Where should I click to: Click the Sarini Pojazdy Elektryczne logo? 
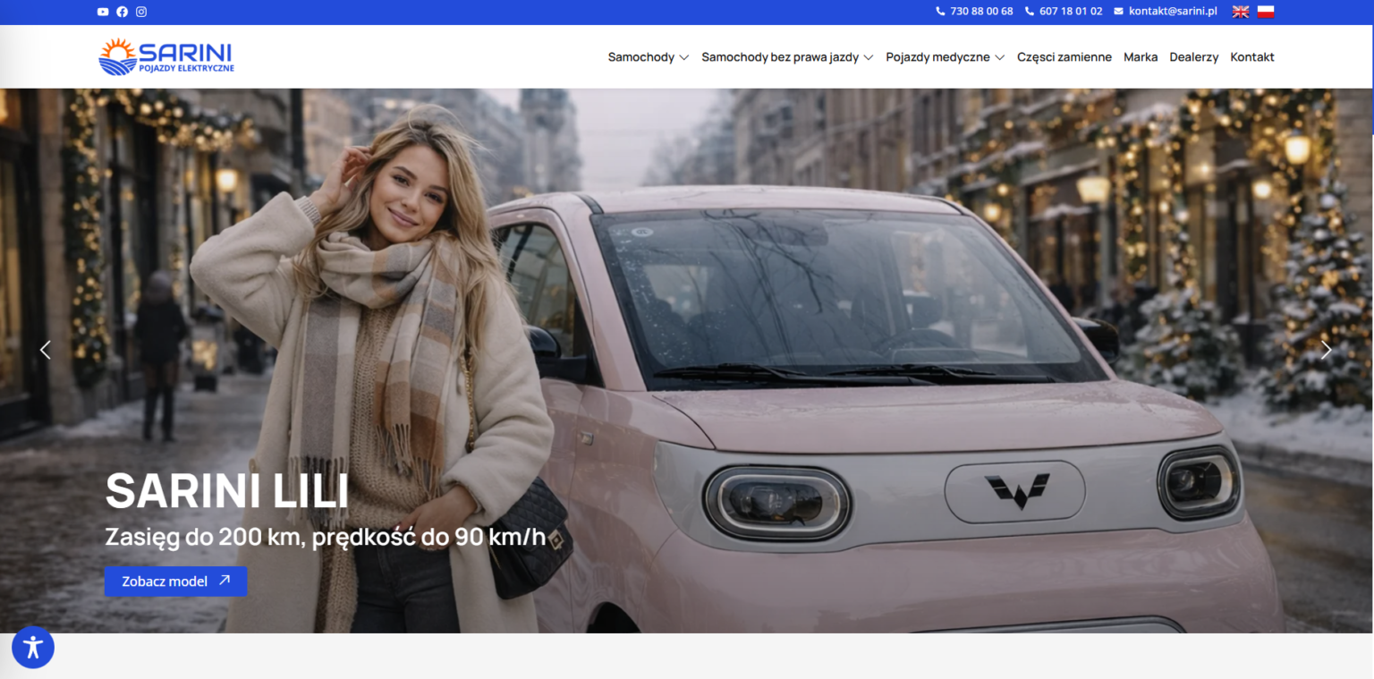tap(166, 56)
